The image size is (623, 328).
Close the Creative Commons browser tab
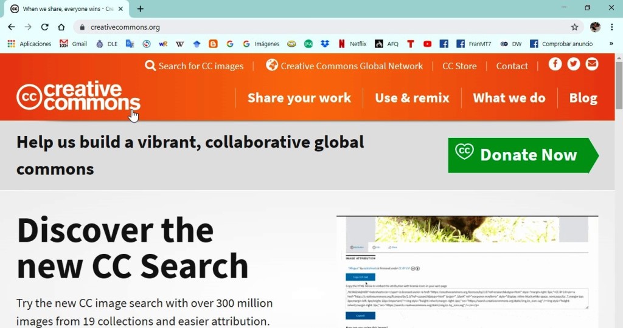pos(121,9)
